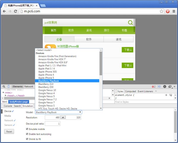Add new style rule plus icon
This screenshot has width=178, height=143.
tap(166, 95)
